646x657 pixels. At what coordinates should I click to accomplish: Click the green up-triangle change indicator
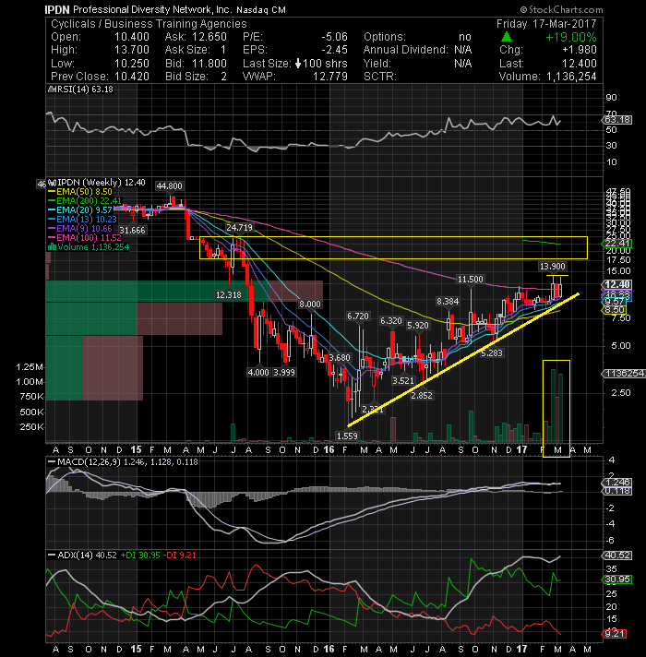pyautogui.click(x=507, y=37)
